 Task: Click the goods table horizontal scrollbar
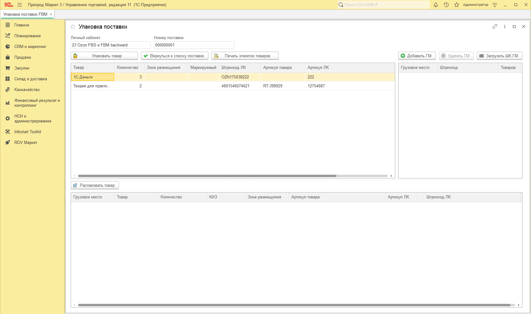pos(207,176)
